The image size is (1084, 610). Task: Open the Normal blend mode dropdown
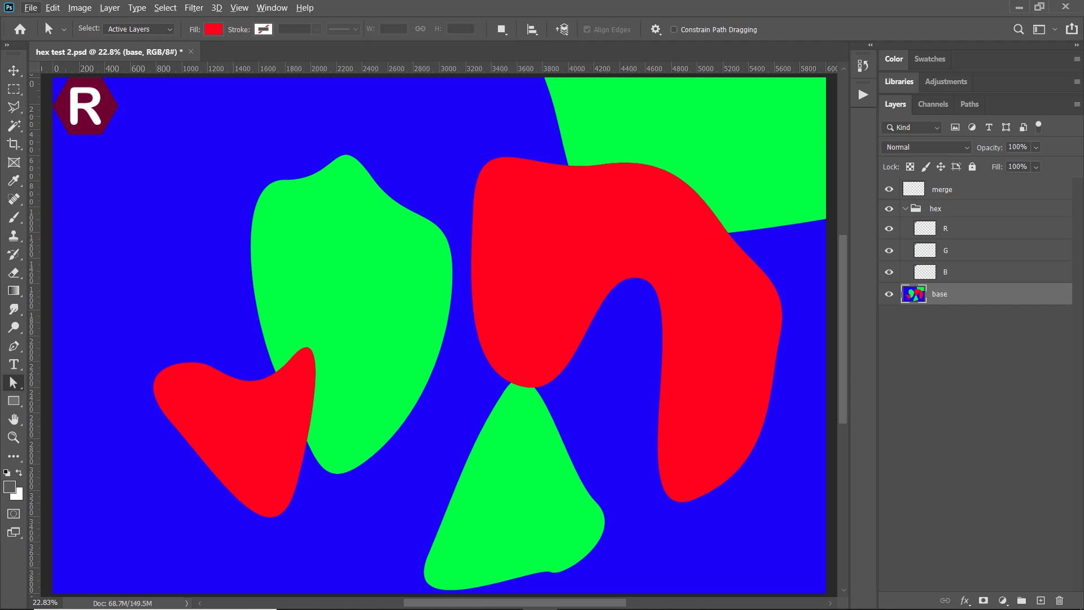click(926, 147)
